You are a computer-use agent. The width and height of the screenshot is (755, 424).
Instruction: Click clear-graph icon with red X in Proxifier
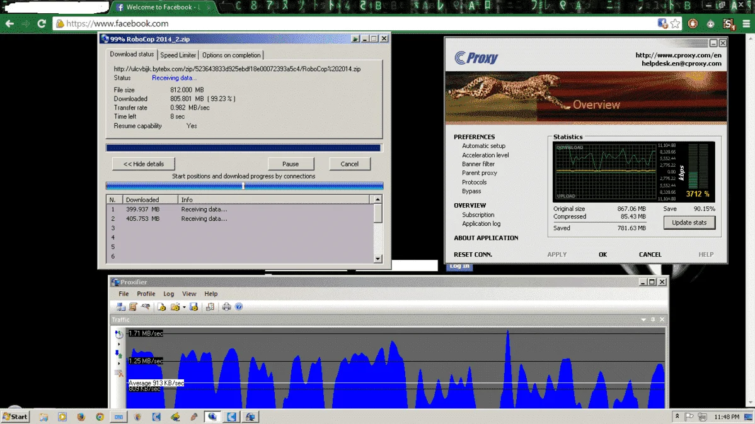(x=119, y=373)
